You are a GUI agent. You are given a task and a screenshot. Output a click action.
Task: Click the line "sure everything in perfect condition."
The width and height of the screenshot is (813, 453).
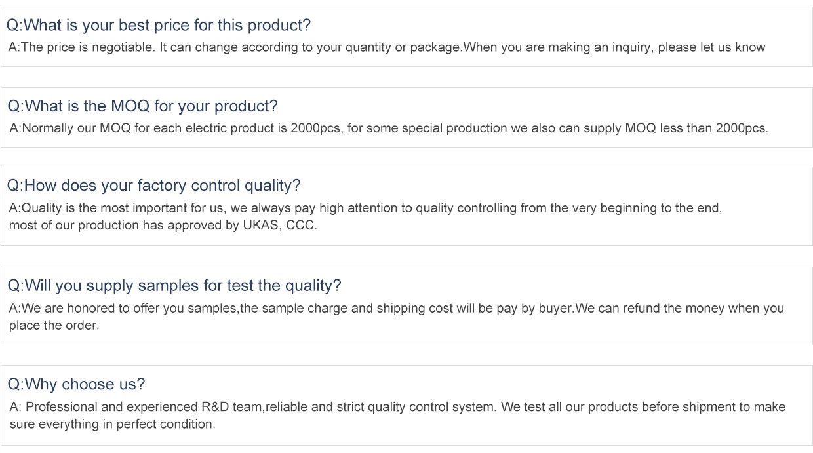point(112,424)
